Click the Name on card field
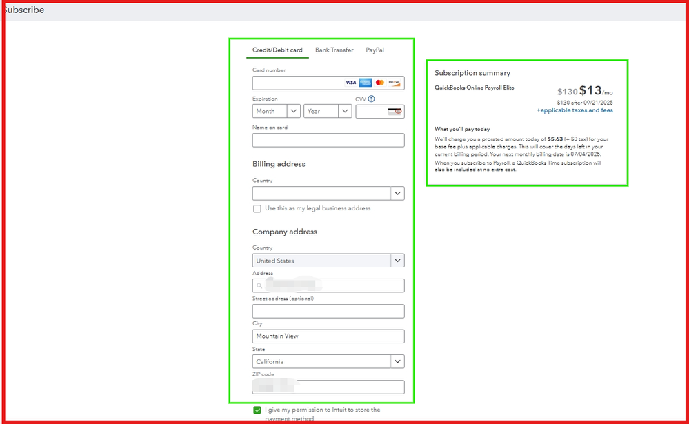 [x=328, y=140]
